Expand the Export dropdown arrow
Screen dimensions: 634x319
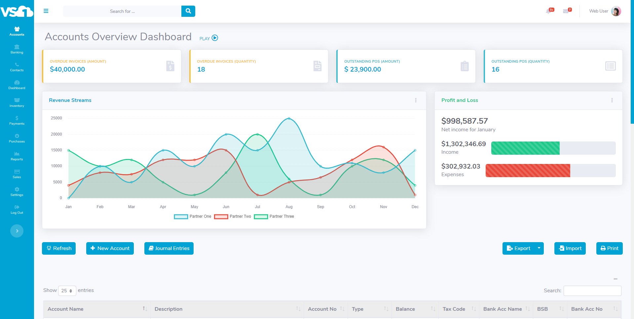(x=539, y=248)
